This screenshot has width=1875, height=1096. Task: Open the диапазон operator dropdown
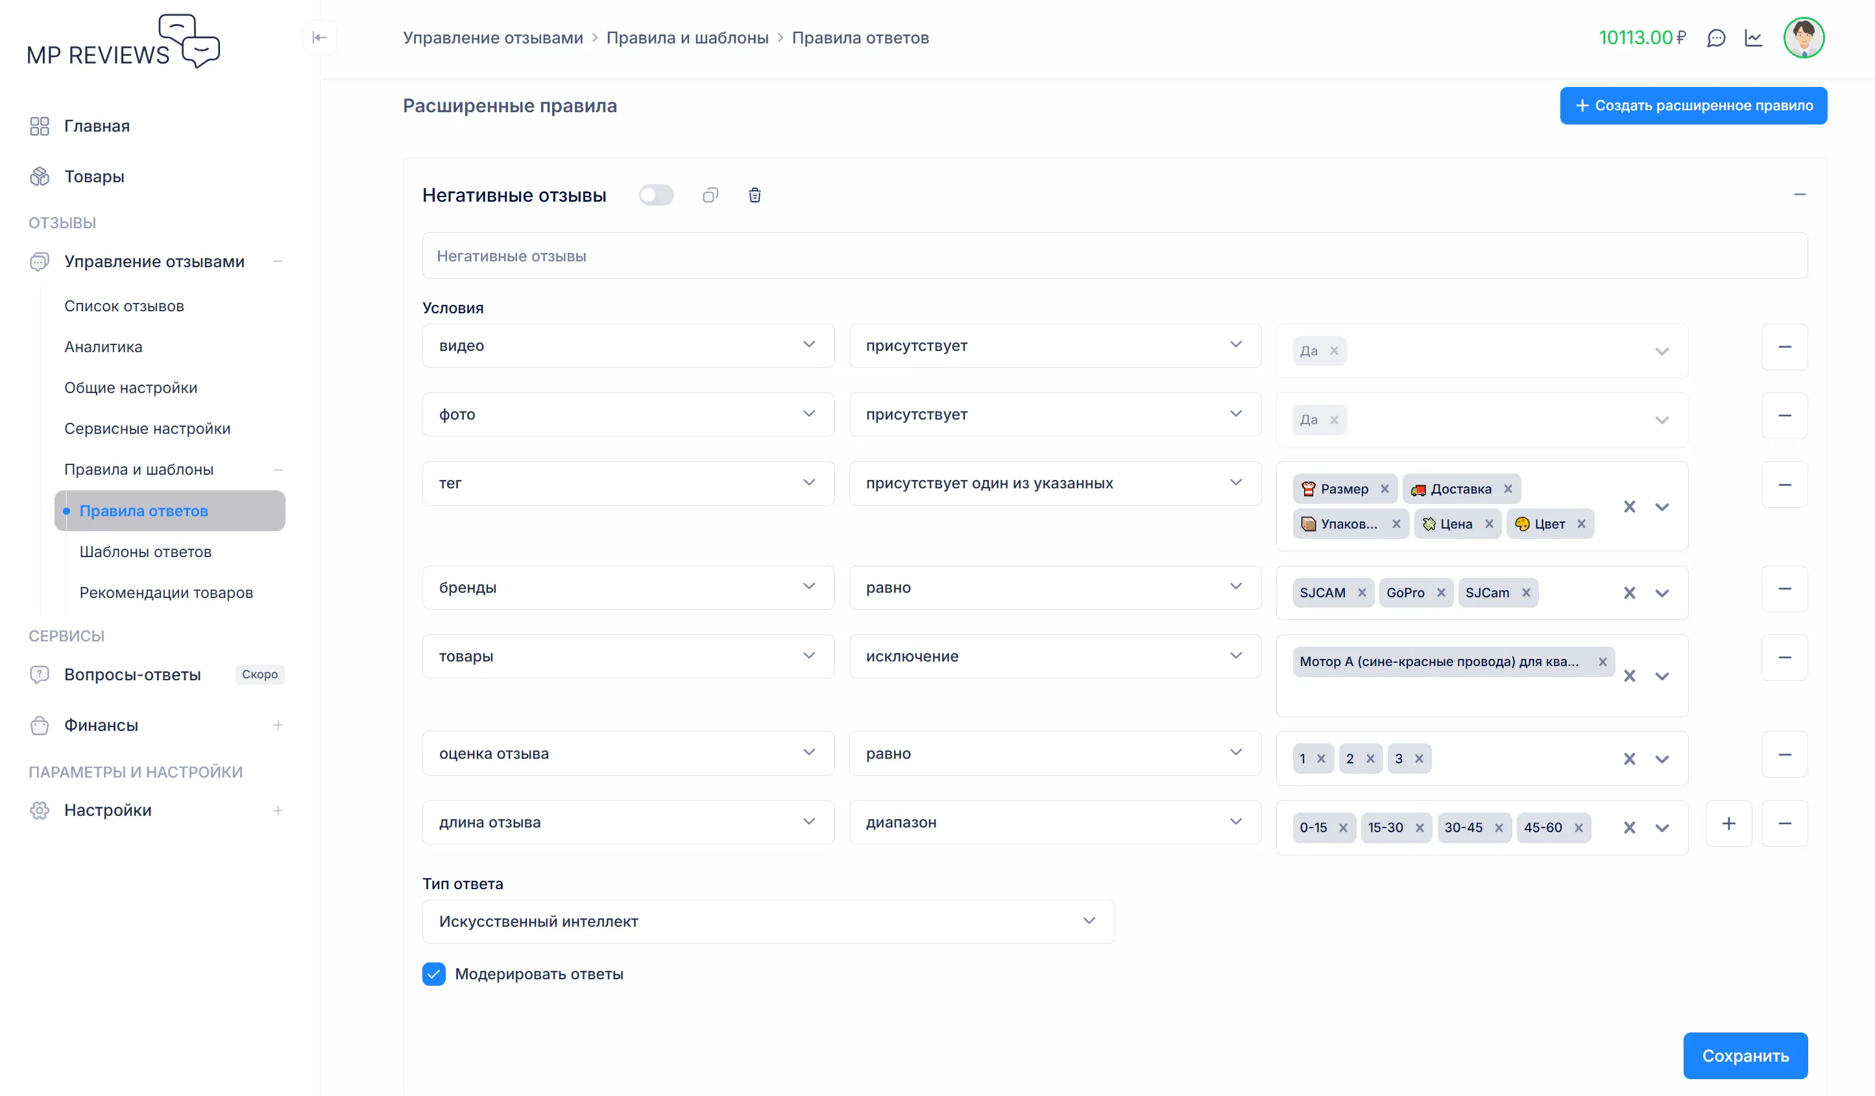(1054, 823)
